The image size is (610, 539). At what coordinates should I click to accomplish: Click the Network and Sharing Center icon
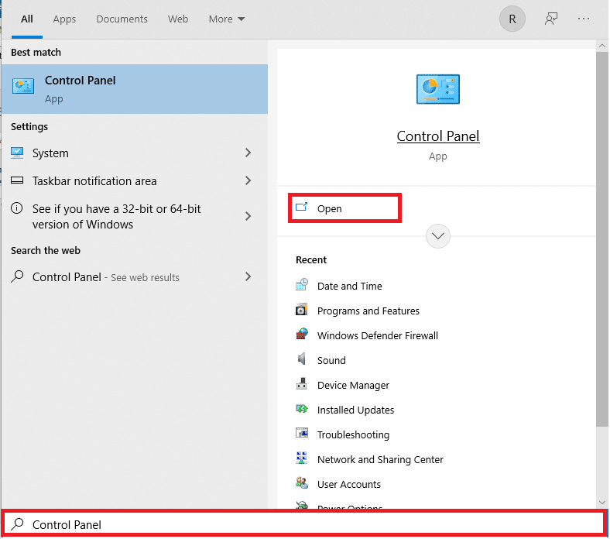coord(302,459)
